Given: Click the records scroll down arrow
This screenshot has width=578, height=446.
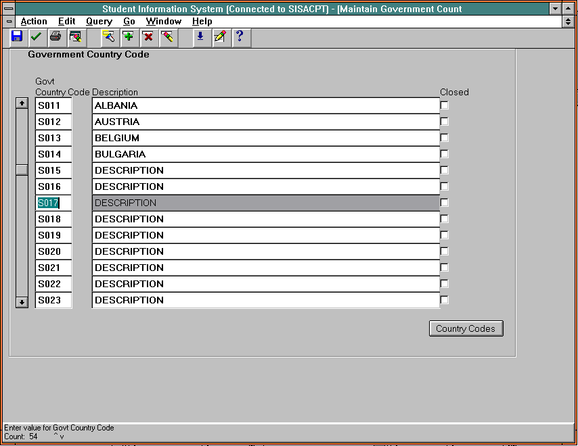Looking at the screenshot, I should [22, 302].
